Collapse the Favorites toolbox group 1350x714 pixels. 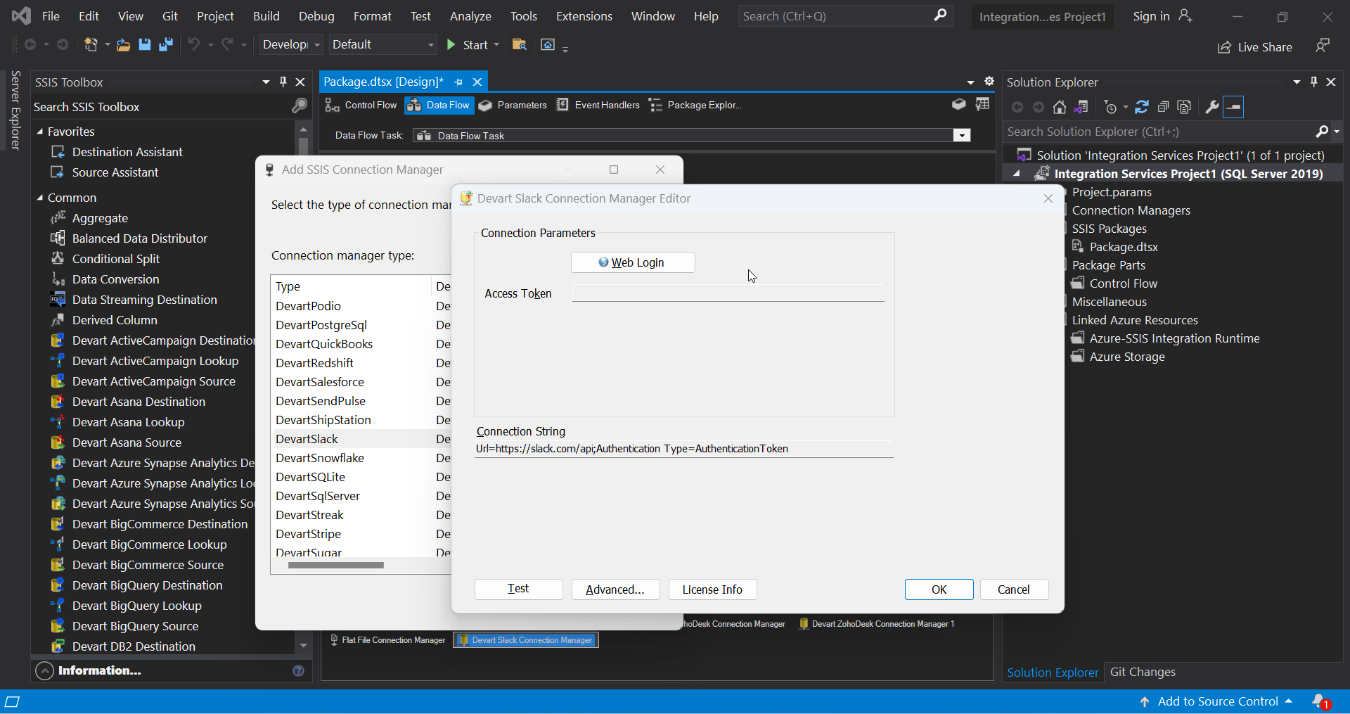coord(40,132)
